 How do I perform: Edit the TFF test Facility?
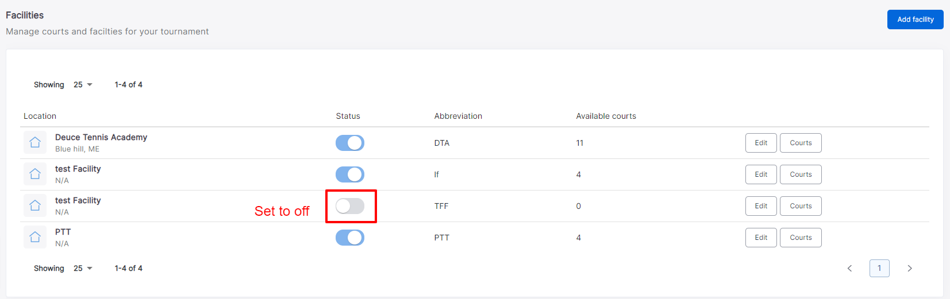click(x=761, y=206)
